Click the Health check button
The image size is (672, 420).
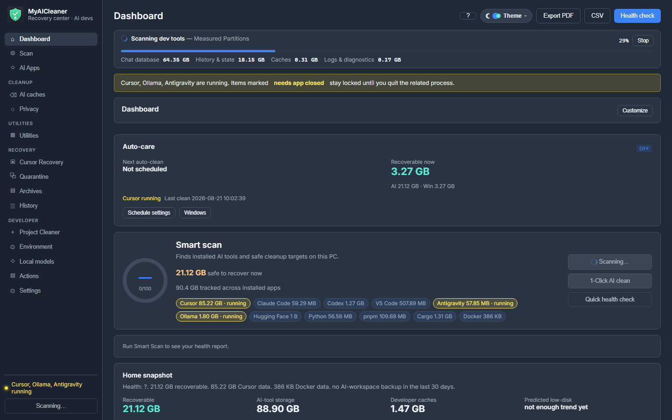pos(637,16)
